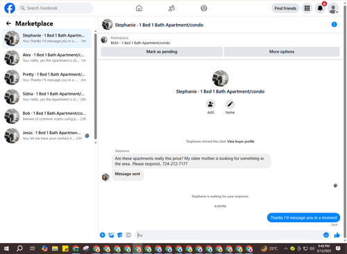Click the taskbar clock
This screenshot has height=254, width=347.
point(323,248)
